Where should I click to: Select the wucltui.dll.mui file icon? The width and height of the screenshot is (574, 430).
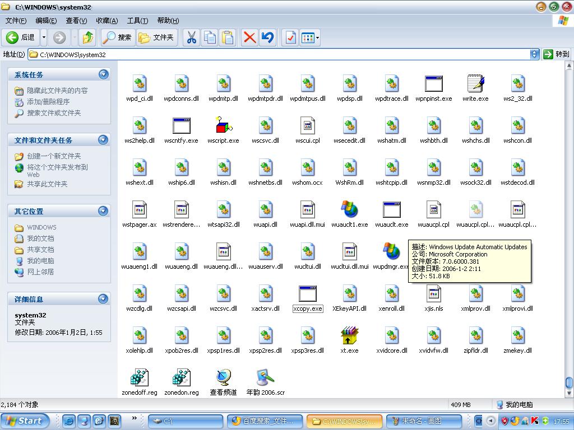point(350,251)
